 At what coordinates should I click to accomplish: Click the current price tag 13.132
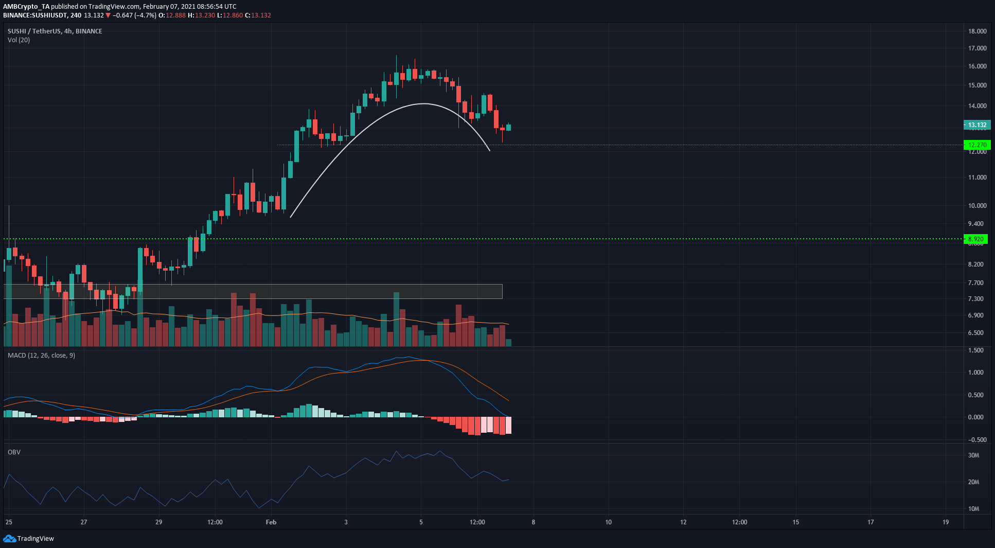point(976,125)
